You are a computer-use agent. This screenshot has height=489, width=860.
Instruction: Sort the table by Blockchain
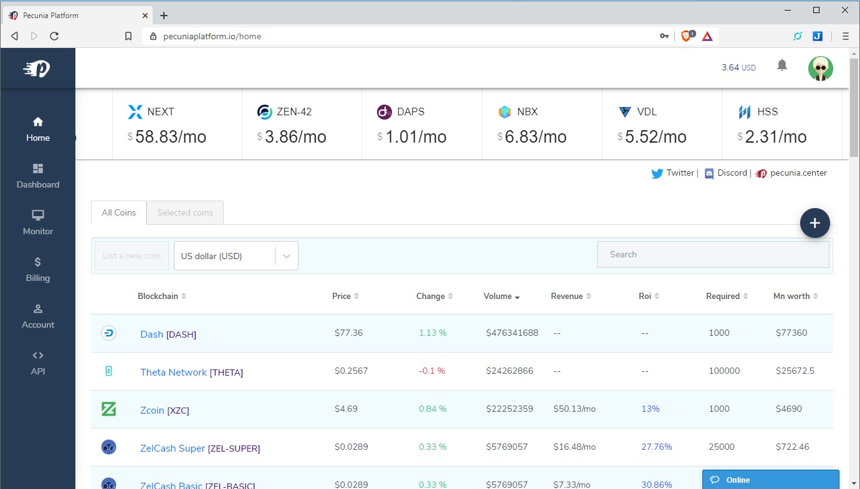[162, 296]
